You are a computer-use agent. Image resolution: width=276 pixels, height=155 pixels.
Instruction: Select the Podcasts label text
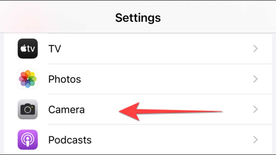[x=70, y=140]
